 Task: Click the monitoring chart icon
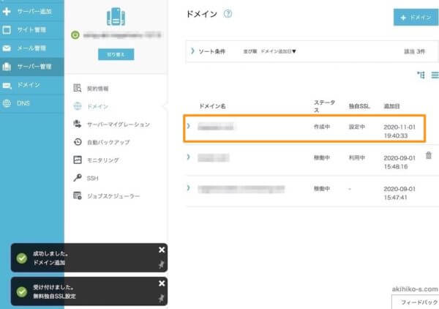coord(78,160)
